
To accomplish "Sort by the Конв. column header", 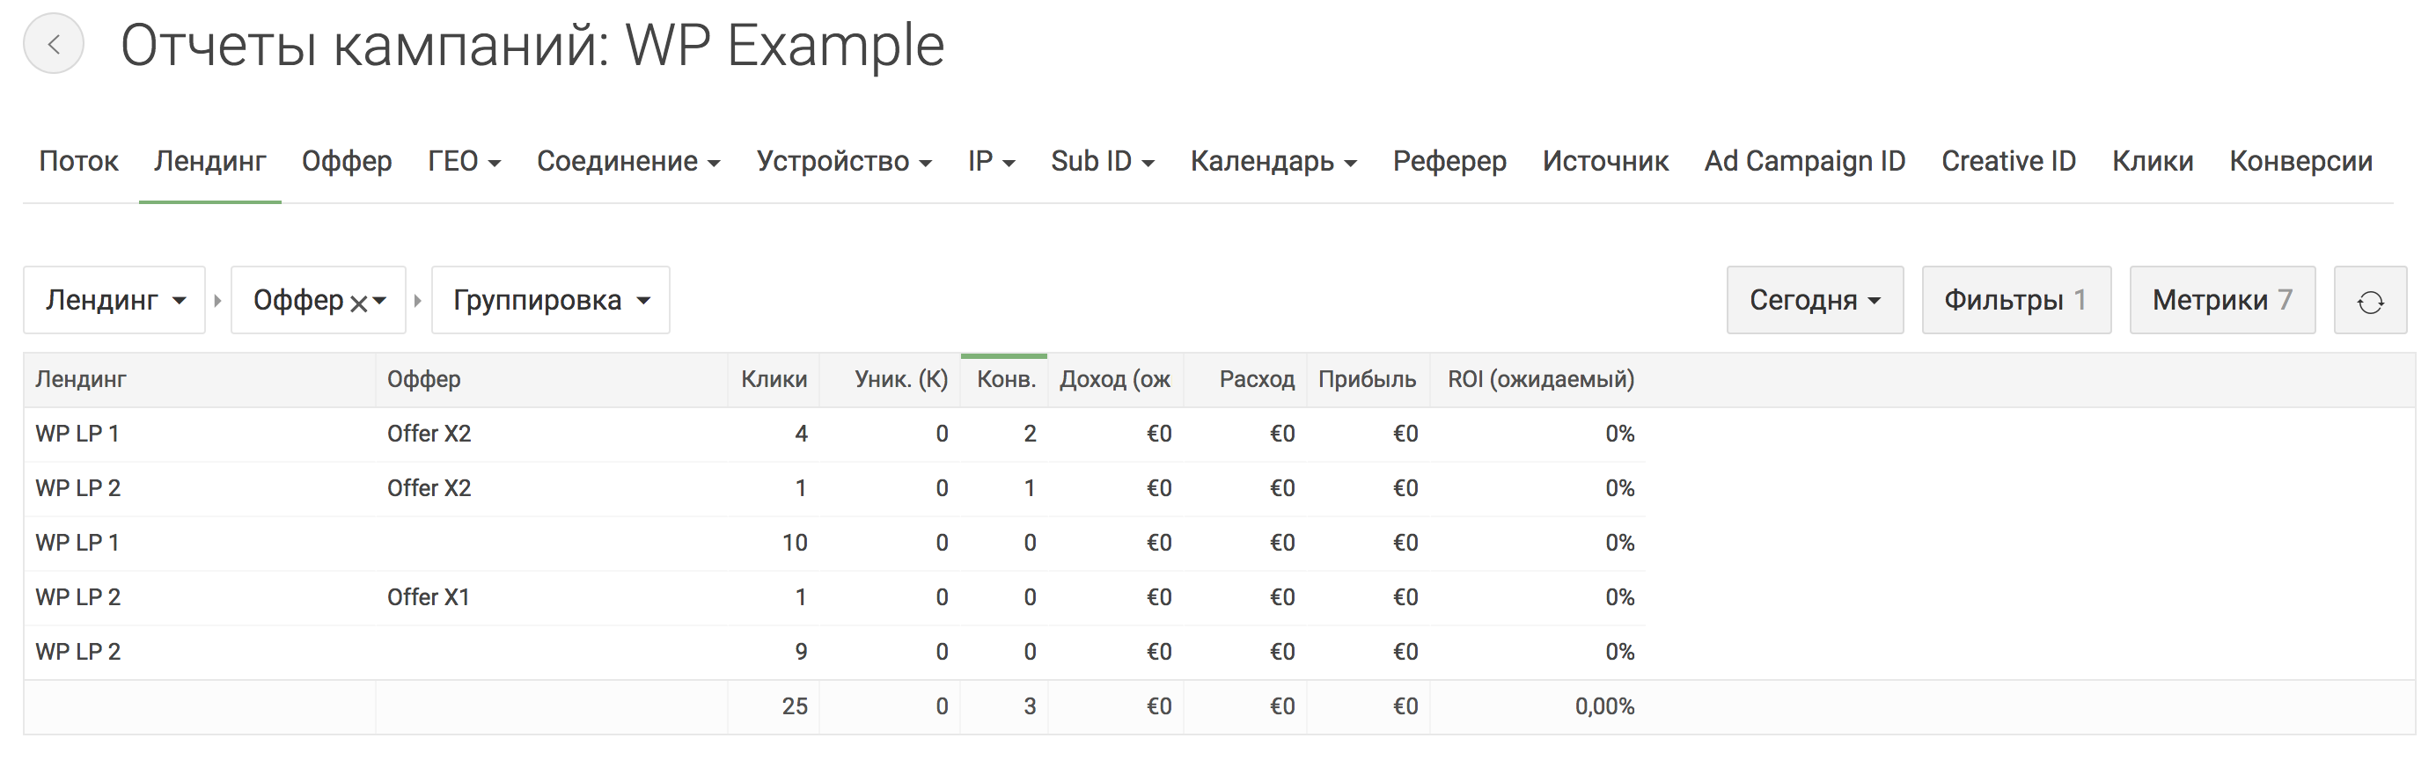I will [x=1005, y=380].
